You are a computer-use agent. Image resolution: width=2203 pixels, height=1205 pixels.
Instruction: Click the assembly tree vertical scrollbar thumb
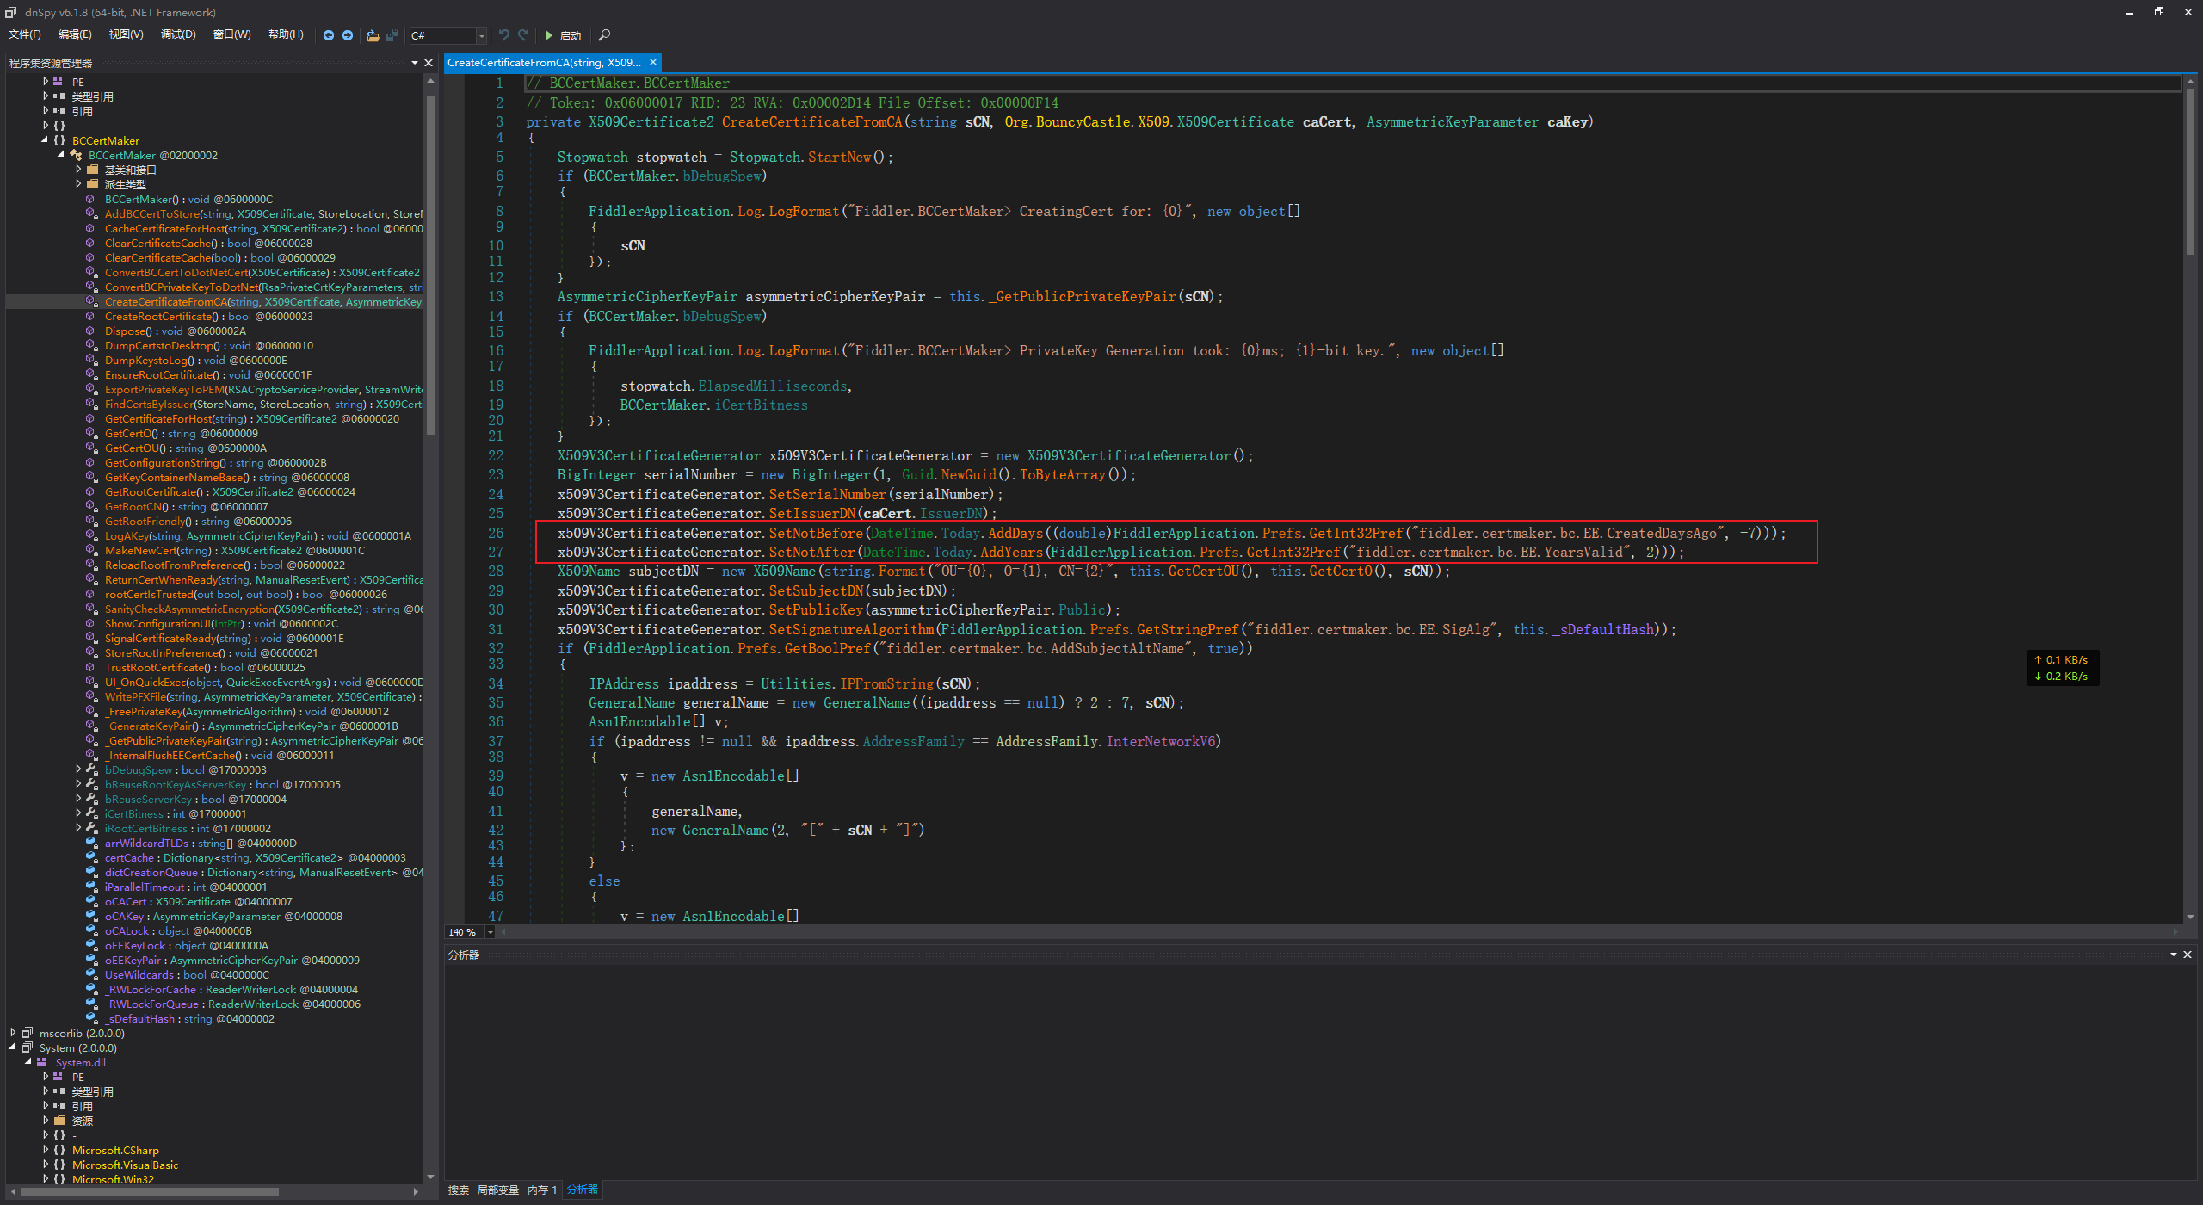pyautogui.click(x=430, y=265)
